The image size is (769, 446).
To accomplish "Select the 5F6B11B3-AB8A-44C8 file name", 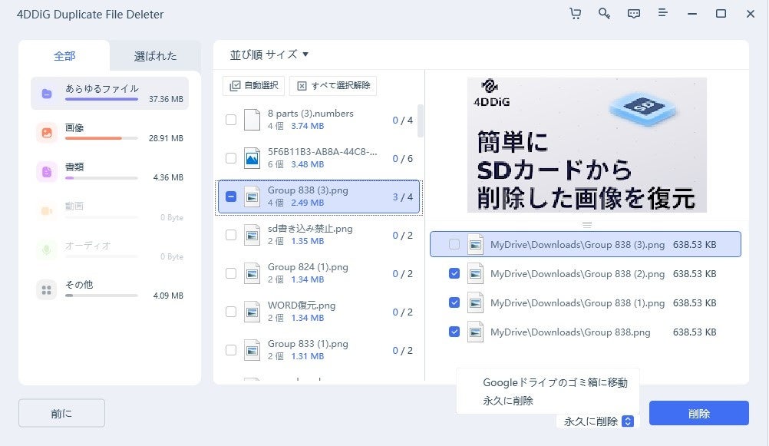I will 322,152.
